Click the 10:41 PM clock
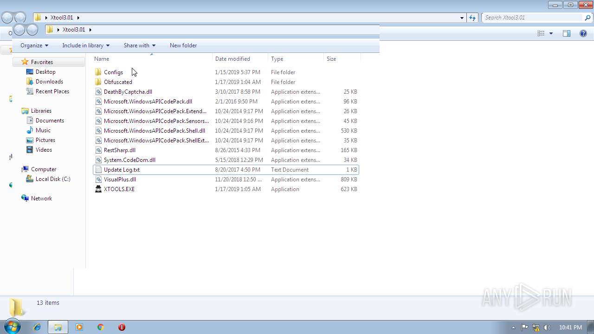Screen dimensions: 594x334 [x=570, y=328]
